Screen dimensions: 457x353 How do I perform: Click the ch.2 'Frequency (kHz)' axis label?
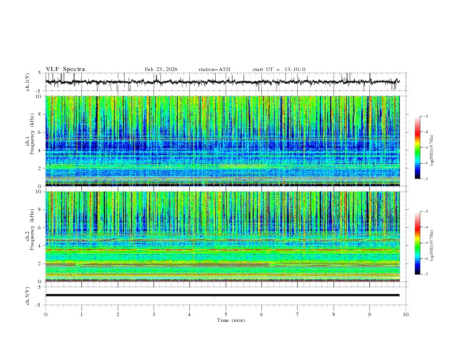click(32, 229)
